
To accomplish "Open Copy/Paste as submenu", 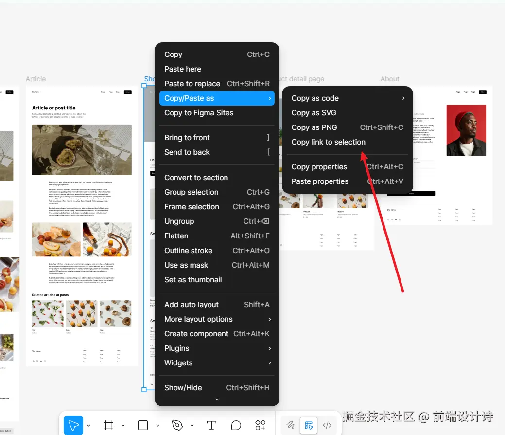I will click(x=217, y=98).
